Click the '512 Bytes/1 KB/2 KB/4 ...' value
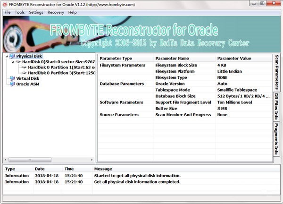This screenshot has height=204, width=283. click(x=243, y=96)
